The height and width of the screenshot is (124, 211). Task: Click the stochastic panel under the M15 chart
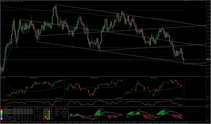(34, 103)
